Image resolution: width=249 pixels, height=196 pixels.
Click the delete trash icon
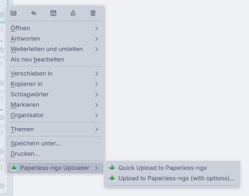[93, 13]
